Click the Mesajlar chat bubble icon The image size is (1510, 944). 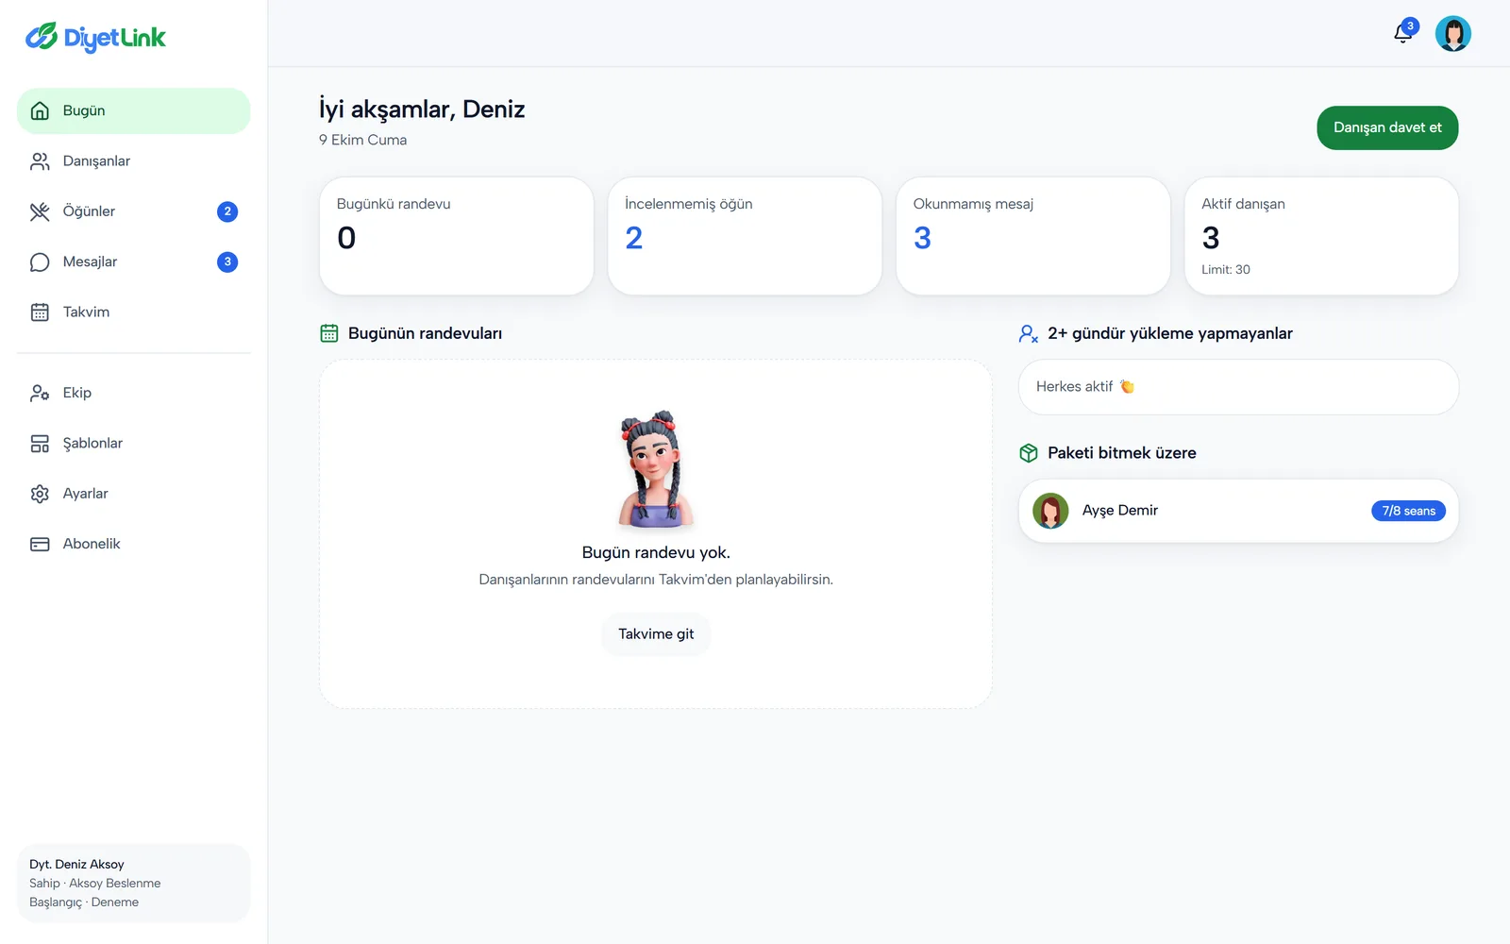tap(40, 261)
